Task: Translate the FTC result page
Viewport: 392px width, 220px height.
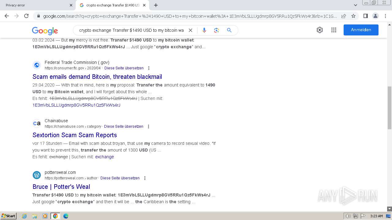Action: (124, 68)
